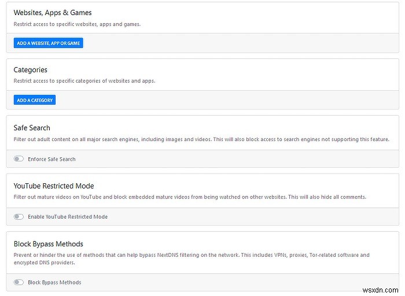Click the 'Enable YouTube Restricted Mode' label text
Image resolution: width=405 pixels, height=296 pixels.
point(68,217)
